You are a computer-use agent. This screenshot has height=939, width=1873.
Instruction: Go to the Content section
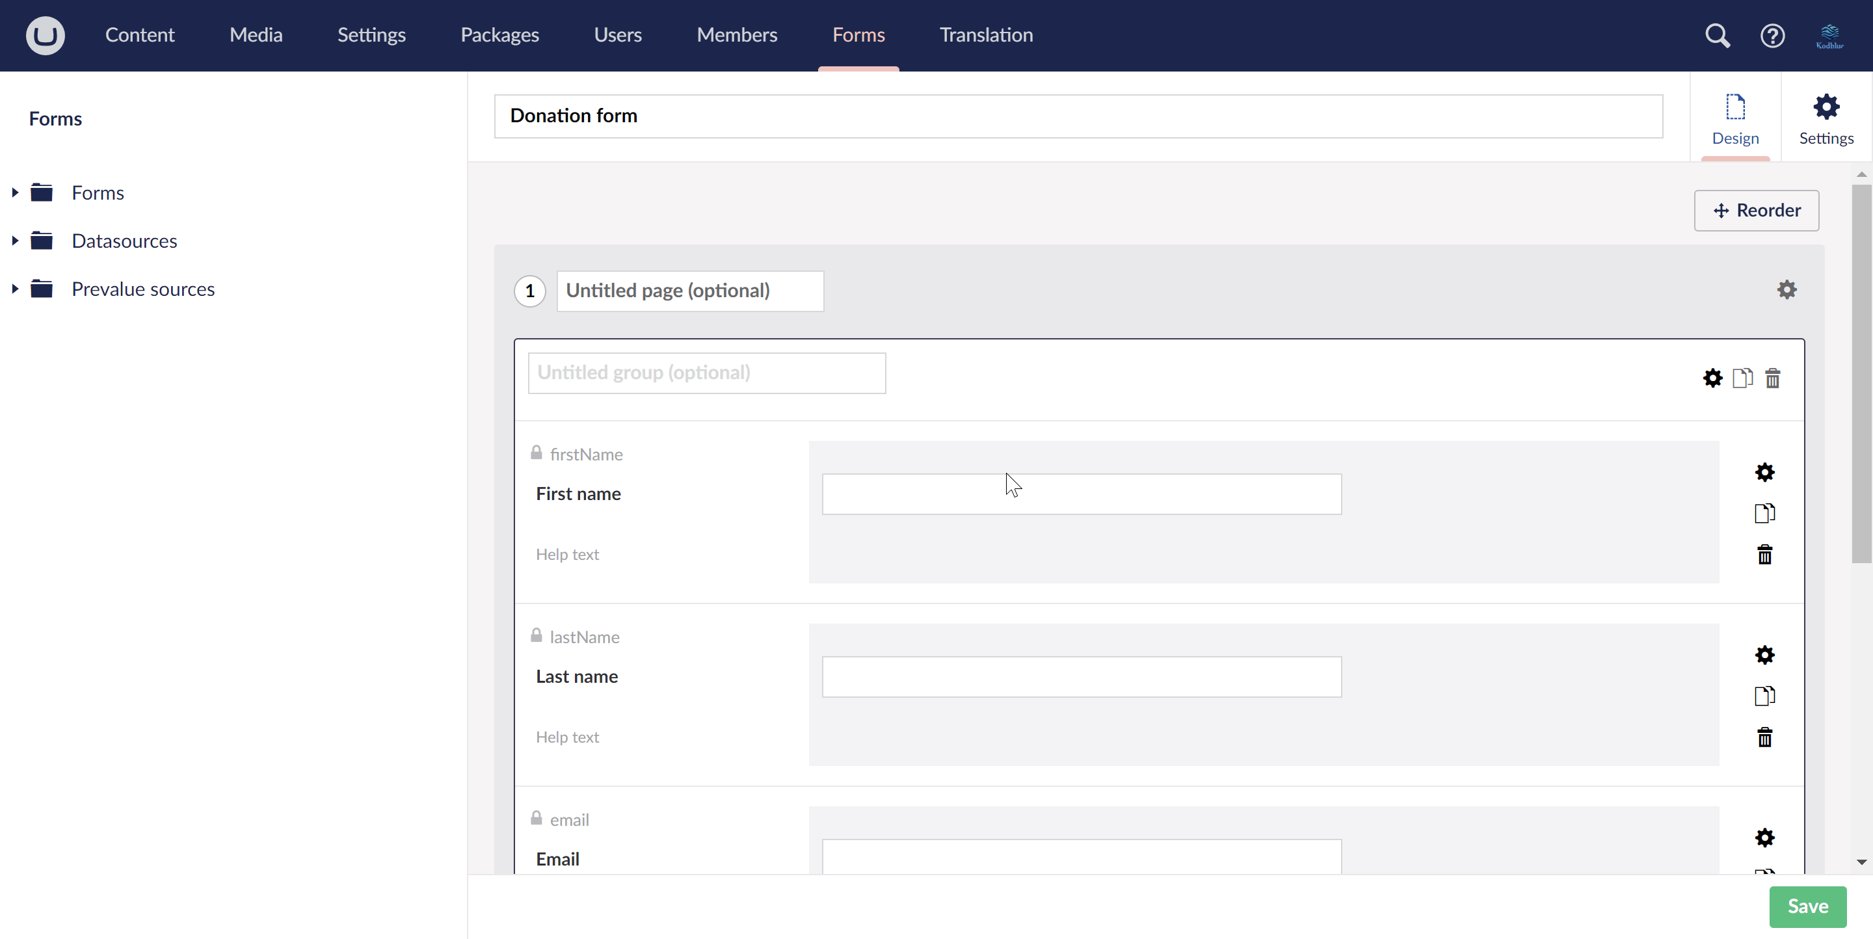point(140,35)
